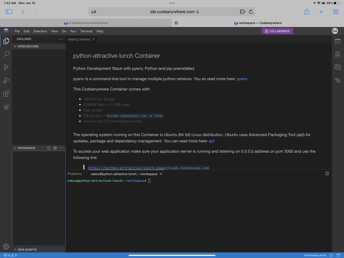Image resolution: width=344 pixels, height=258 pixels.
Task: Toggle the bottom panel layout in status bar
Action: coord(338,255)
